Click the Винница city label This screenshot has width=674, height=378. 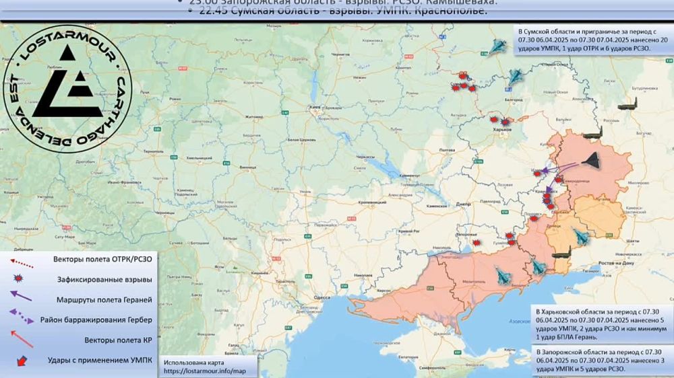click(x=248, y=167)
